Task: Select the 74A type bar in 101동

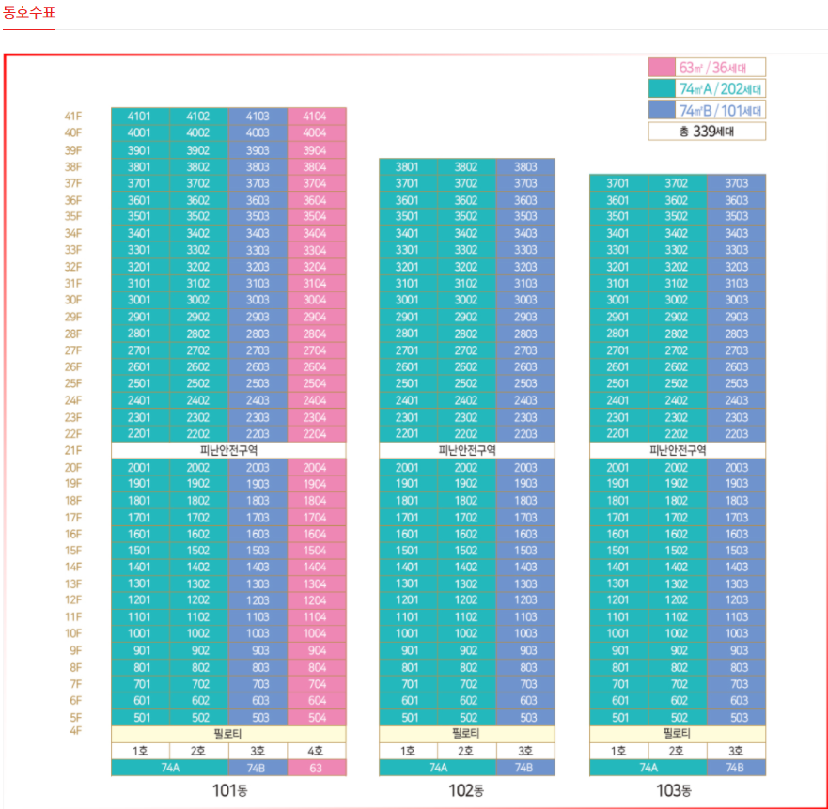Action: coord(169,768)
